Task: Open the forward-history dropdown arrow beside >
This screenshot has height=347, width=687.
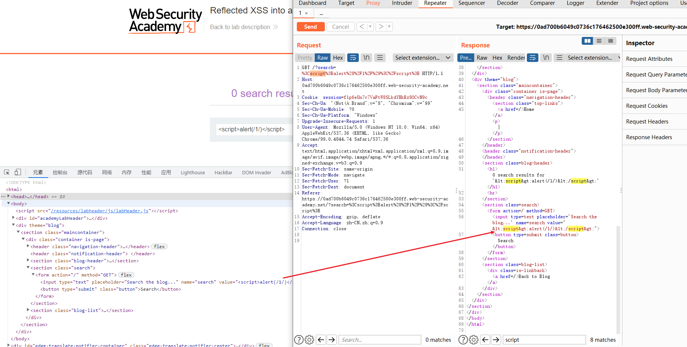Action: coord(389,26)
